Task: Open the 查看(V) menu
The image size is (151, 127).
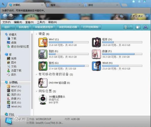Action: [30, 22]
